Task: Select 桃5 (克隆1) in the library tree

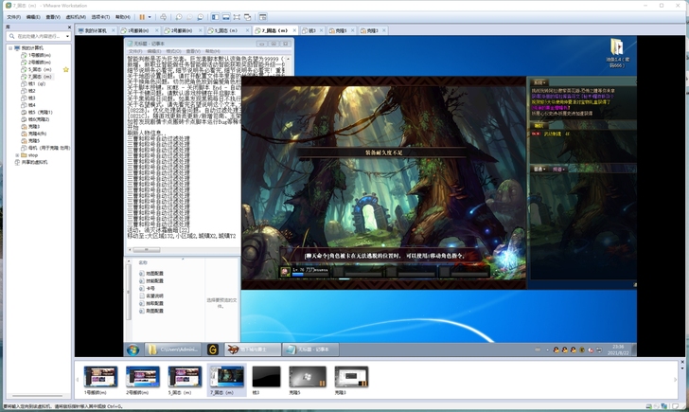Action: tap(37, 112)
